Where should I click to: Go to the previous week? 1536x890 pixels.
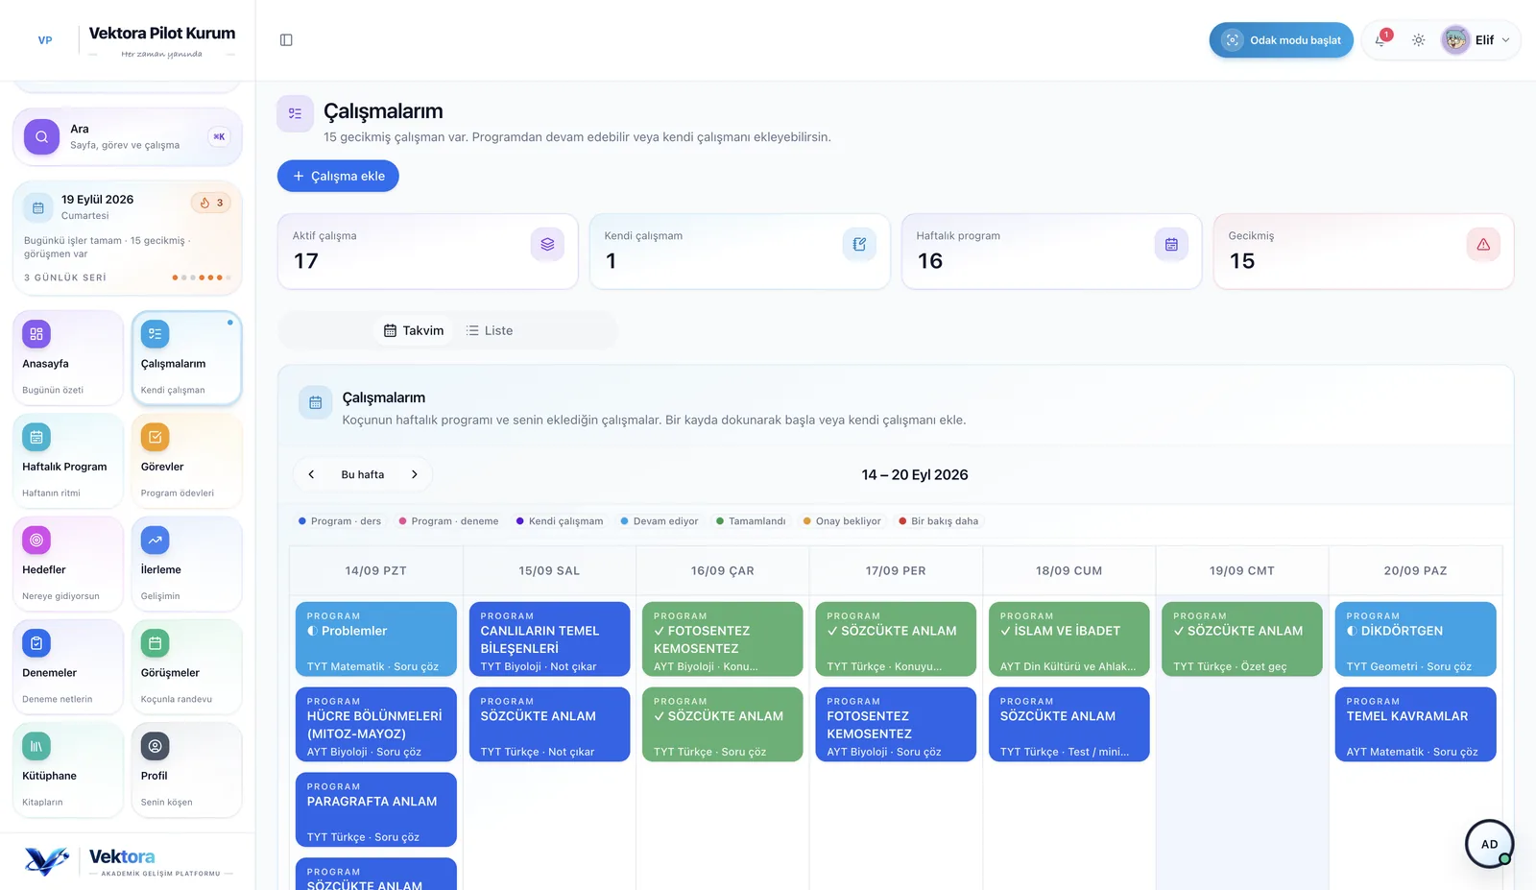(x=311, y=474)
